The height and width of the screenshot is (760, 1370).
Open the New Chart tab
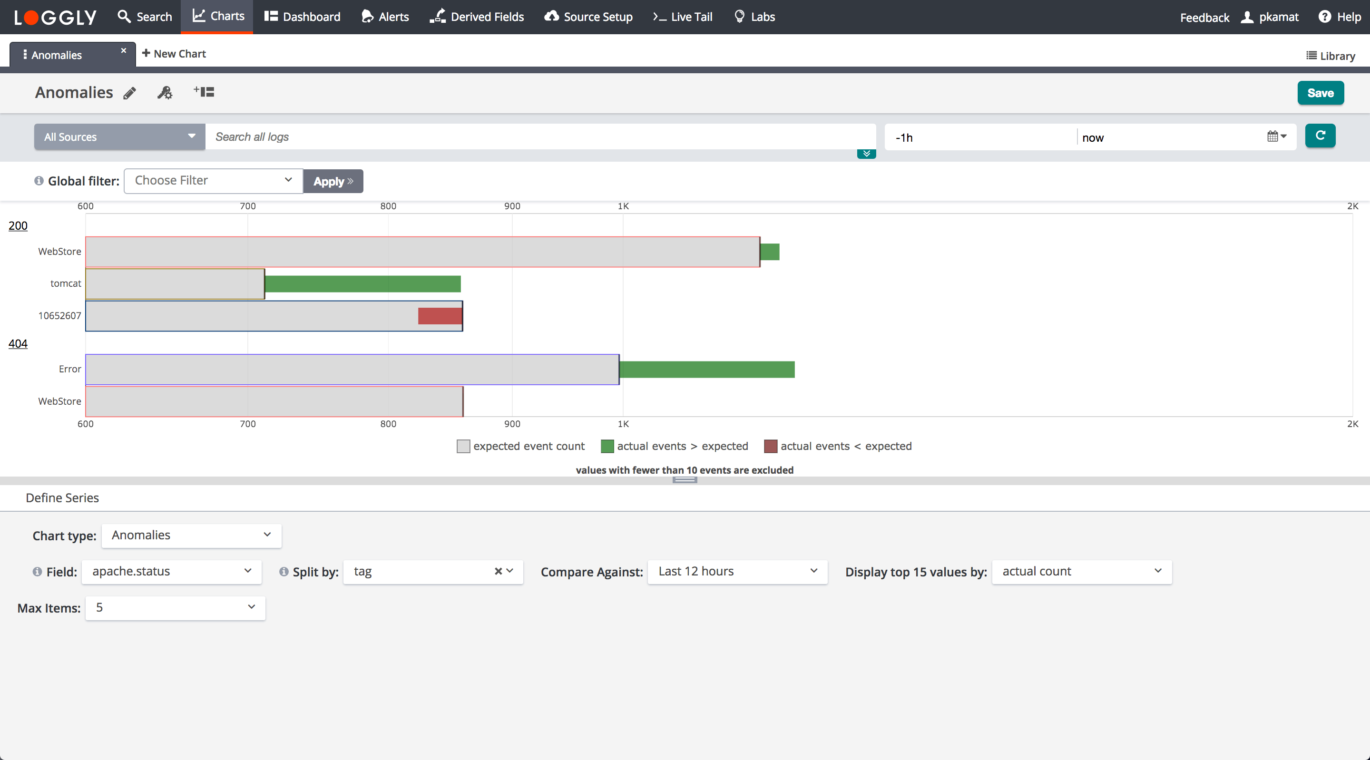(x=174, y=54)
